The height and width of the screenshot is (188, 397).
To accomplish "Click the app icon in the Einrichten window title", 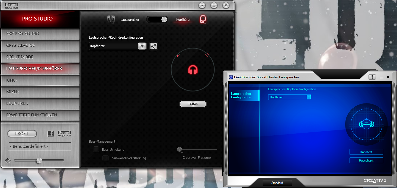I will 231,77.
